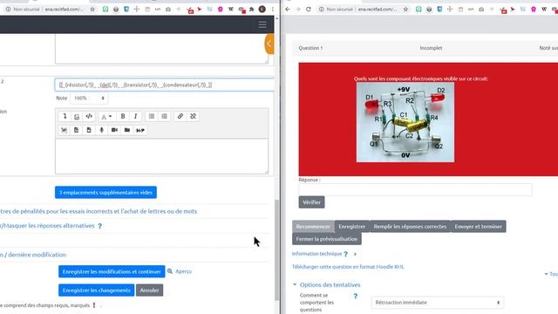558x314 pixels.
Task: Reload page in right browser window
Action: point(308,10)
